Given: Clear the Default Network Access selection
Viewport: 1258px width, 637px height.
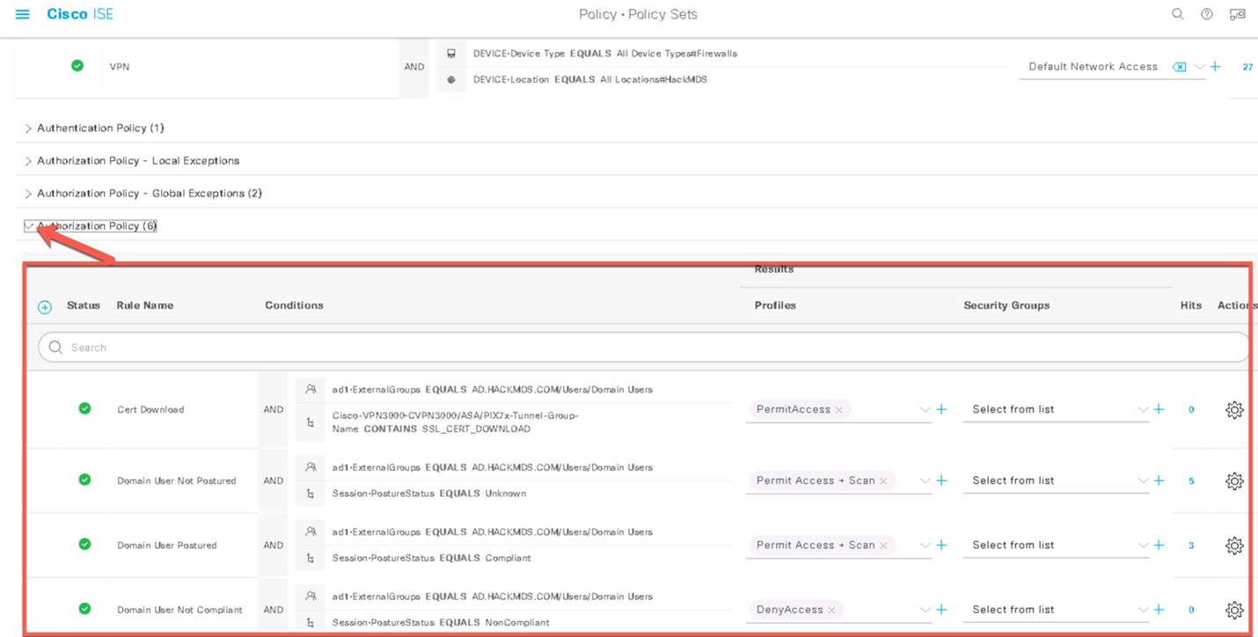Looking at the screenshot, I should (1179, 67).
